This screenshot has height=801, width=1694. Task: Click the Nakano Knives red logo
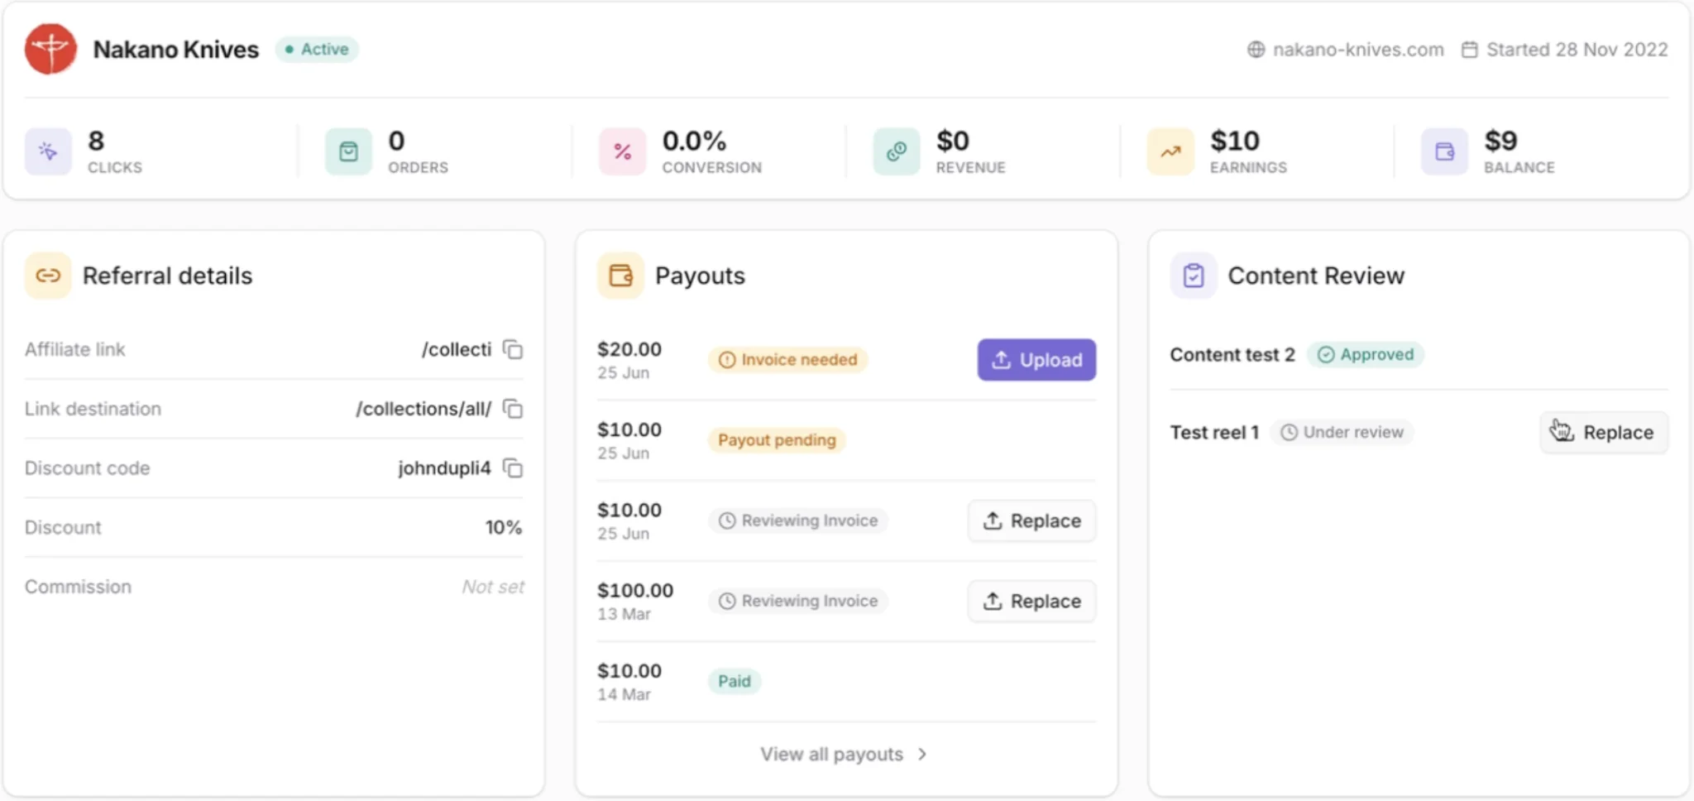(x=50, y=49)
